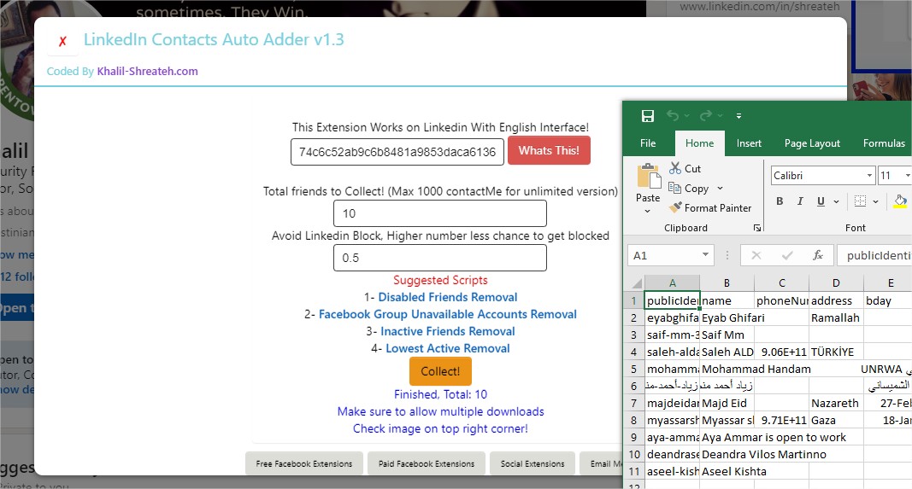The image size is (912, 489).
Task: Click the Format Painter brush icon
Action: (x=674, y=207)
